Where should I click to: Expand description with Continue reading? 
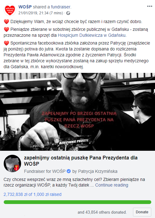[x=112, y=185]
